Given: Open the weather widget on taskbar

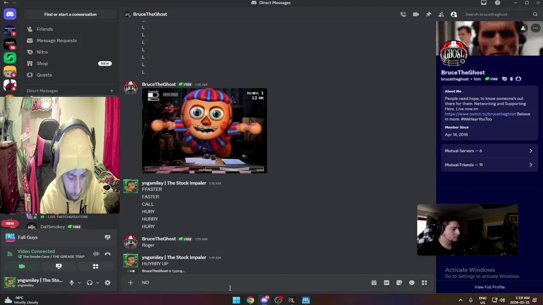Looking at the screenshot, I should coord(21,300).
